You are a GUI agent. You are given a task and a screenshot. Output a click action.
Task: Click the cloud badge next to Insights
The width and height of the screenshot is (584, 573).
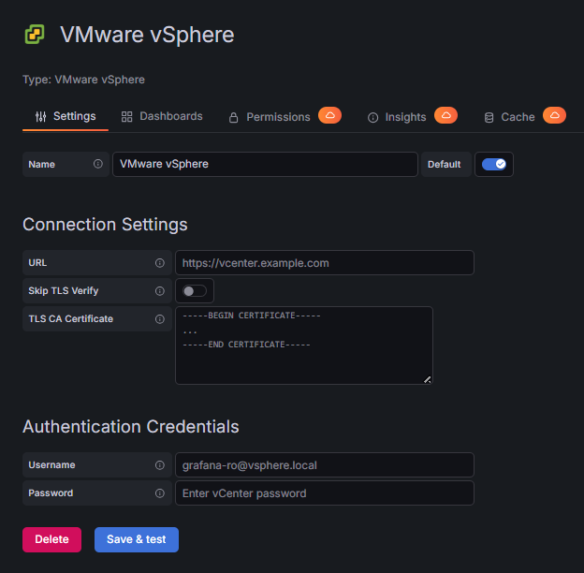445,115
